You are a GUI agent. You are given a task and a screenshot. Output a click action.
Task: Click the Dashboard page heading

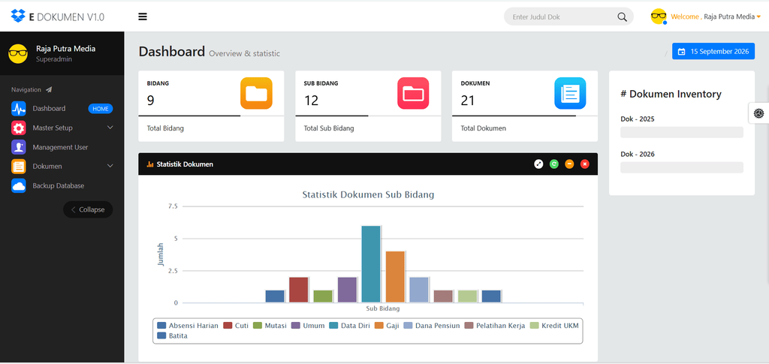(x=172, y=52)
